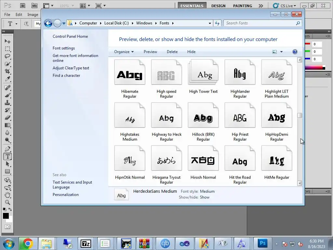The height and width of the screenshot is (250, 333).
Task: Select the Rectangular Marquee tool
Action: (7, 49)
